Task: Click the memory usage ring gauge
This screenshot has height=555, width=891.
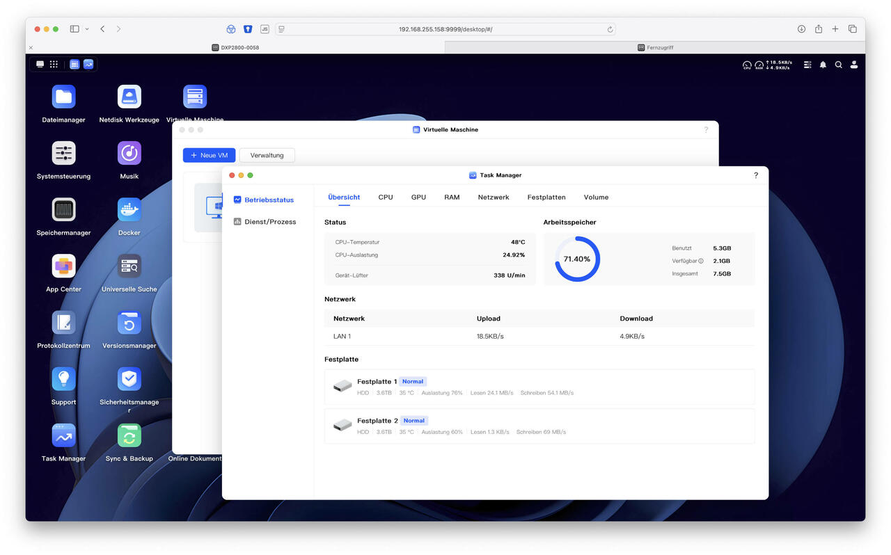Action: click(x=576, y=259)
